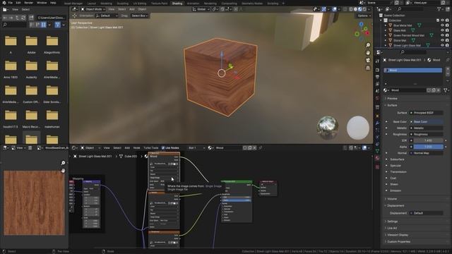Adjust the IOR value field

coord(428,140)
